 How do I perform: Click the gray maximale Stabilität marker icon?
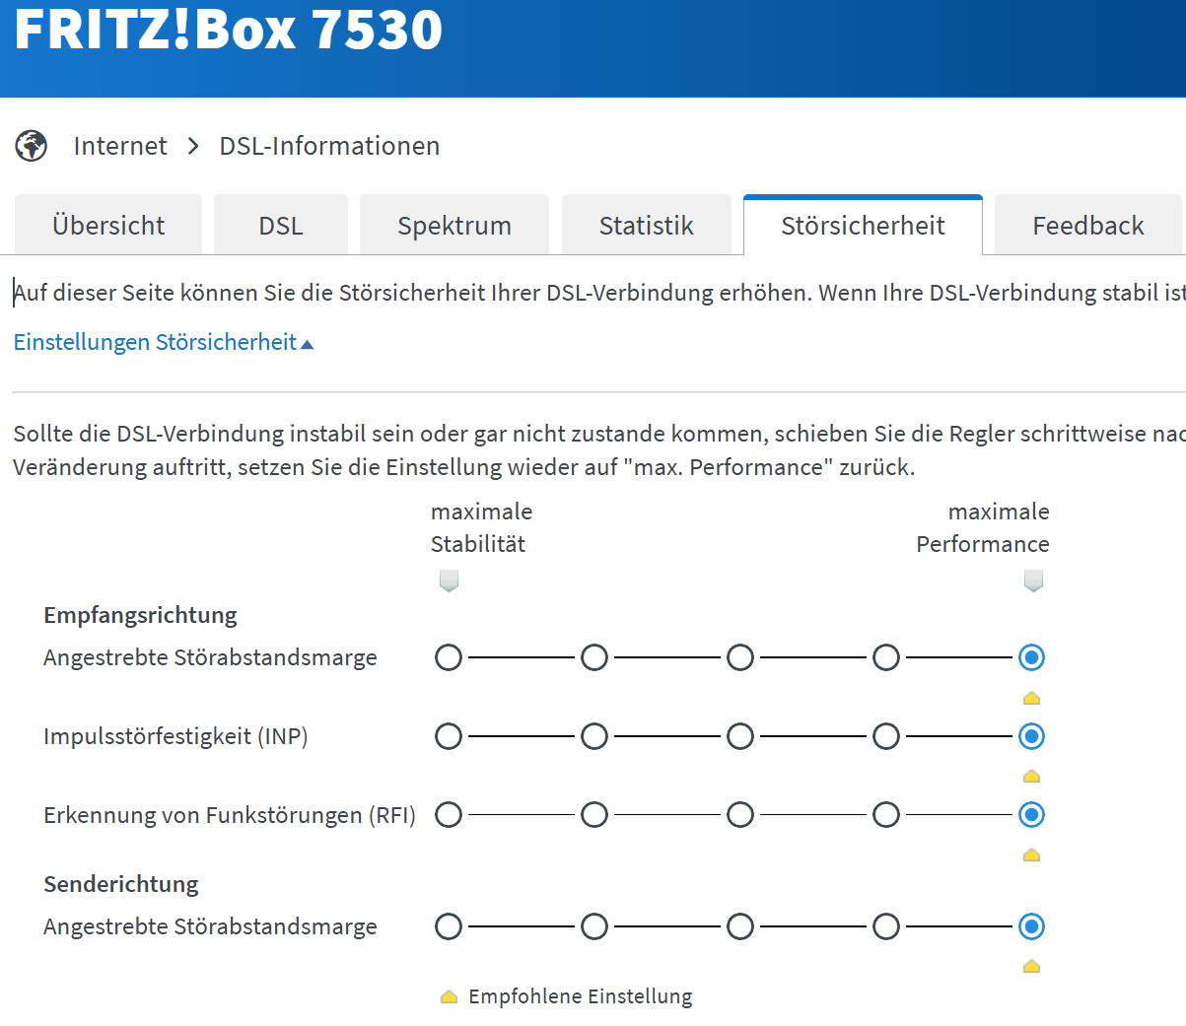click(449, 581)
